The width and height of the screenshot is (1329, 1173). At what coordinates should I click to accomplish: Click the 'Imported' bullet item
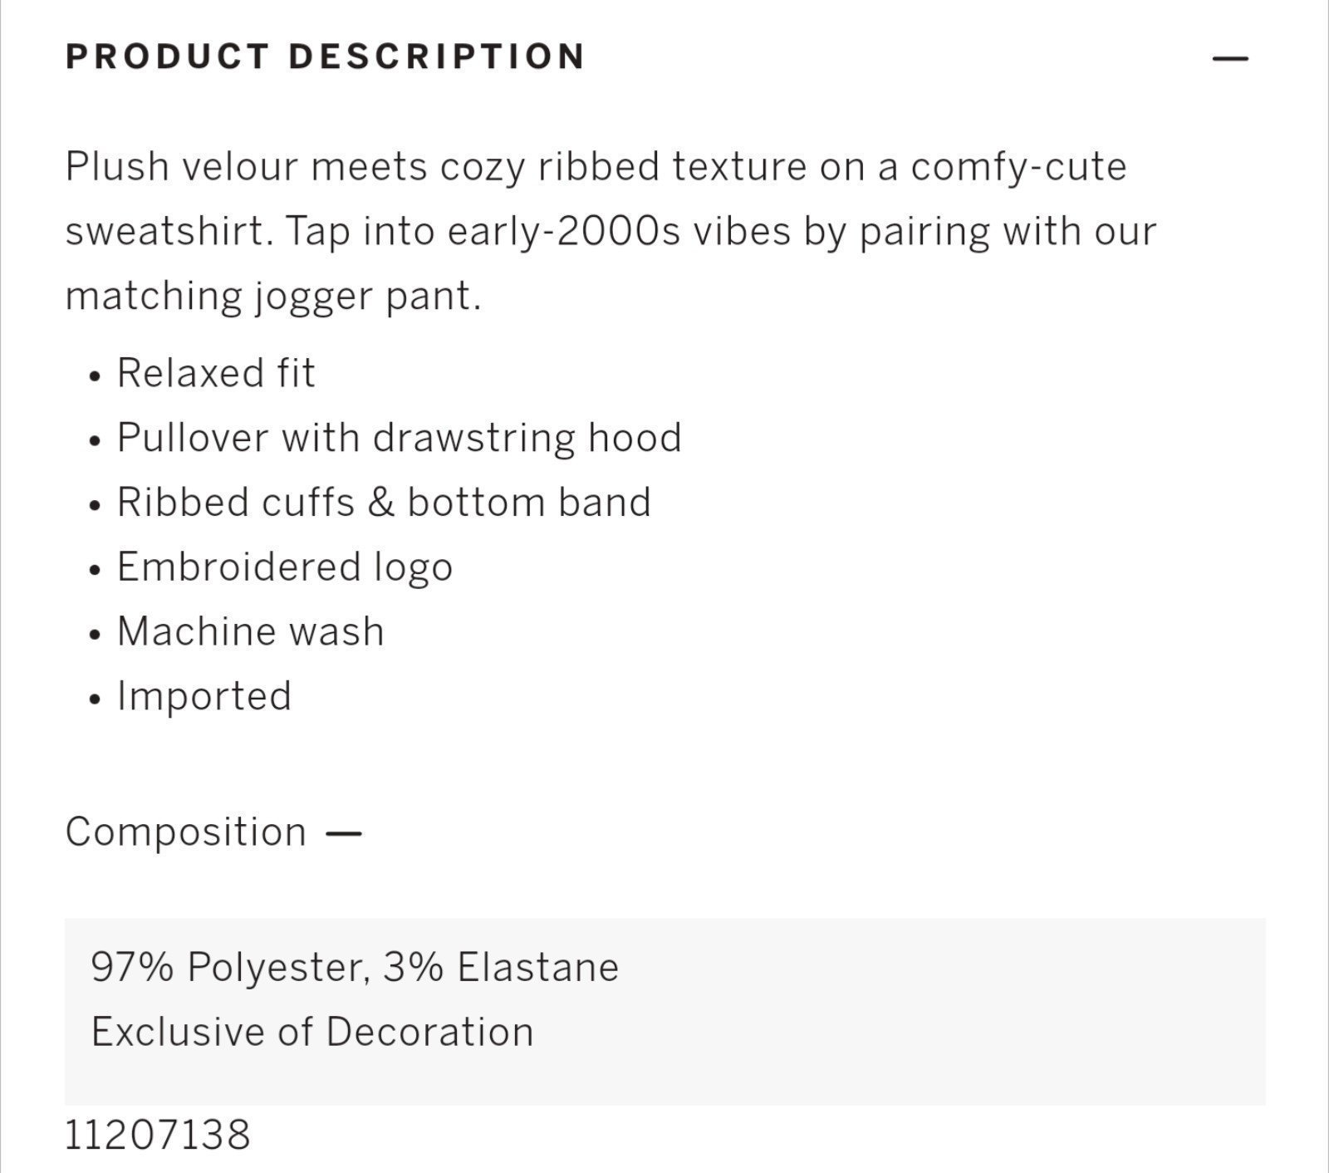(x=204, y=696)
